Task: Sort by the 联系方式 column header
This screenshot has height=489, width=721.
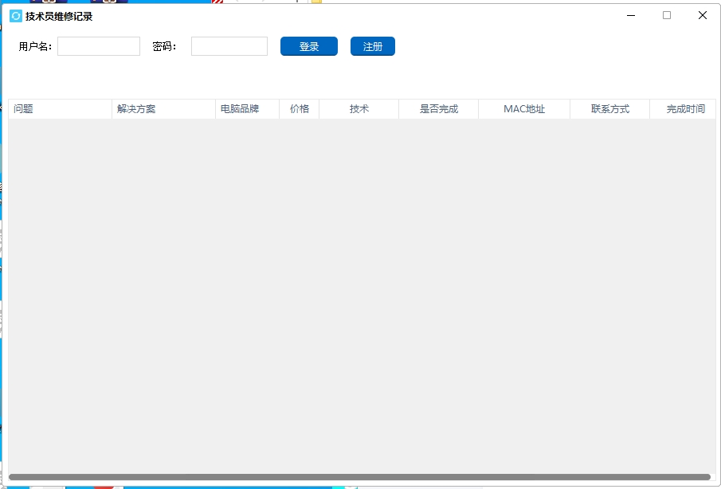Action: click(610, 109)
